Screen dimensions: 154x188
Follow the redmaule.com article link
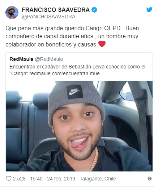pos(67,73)
